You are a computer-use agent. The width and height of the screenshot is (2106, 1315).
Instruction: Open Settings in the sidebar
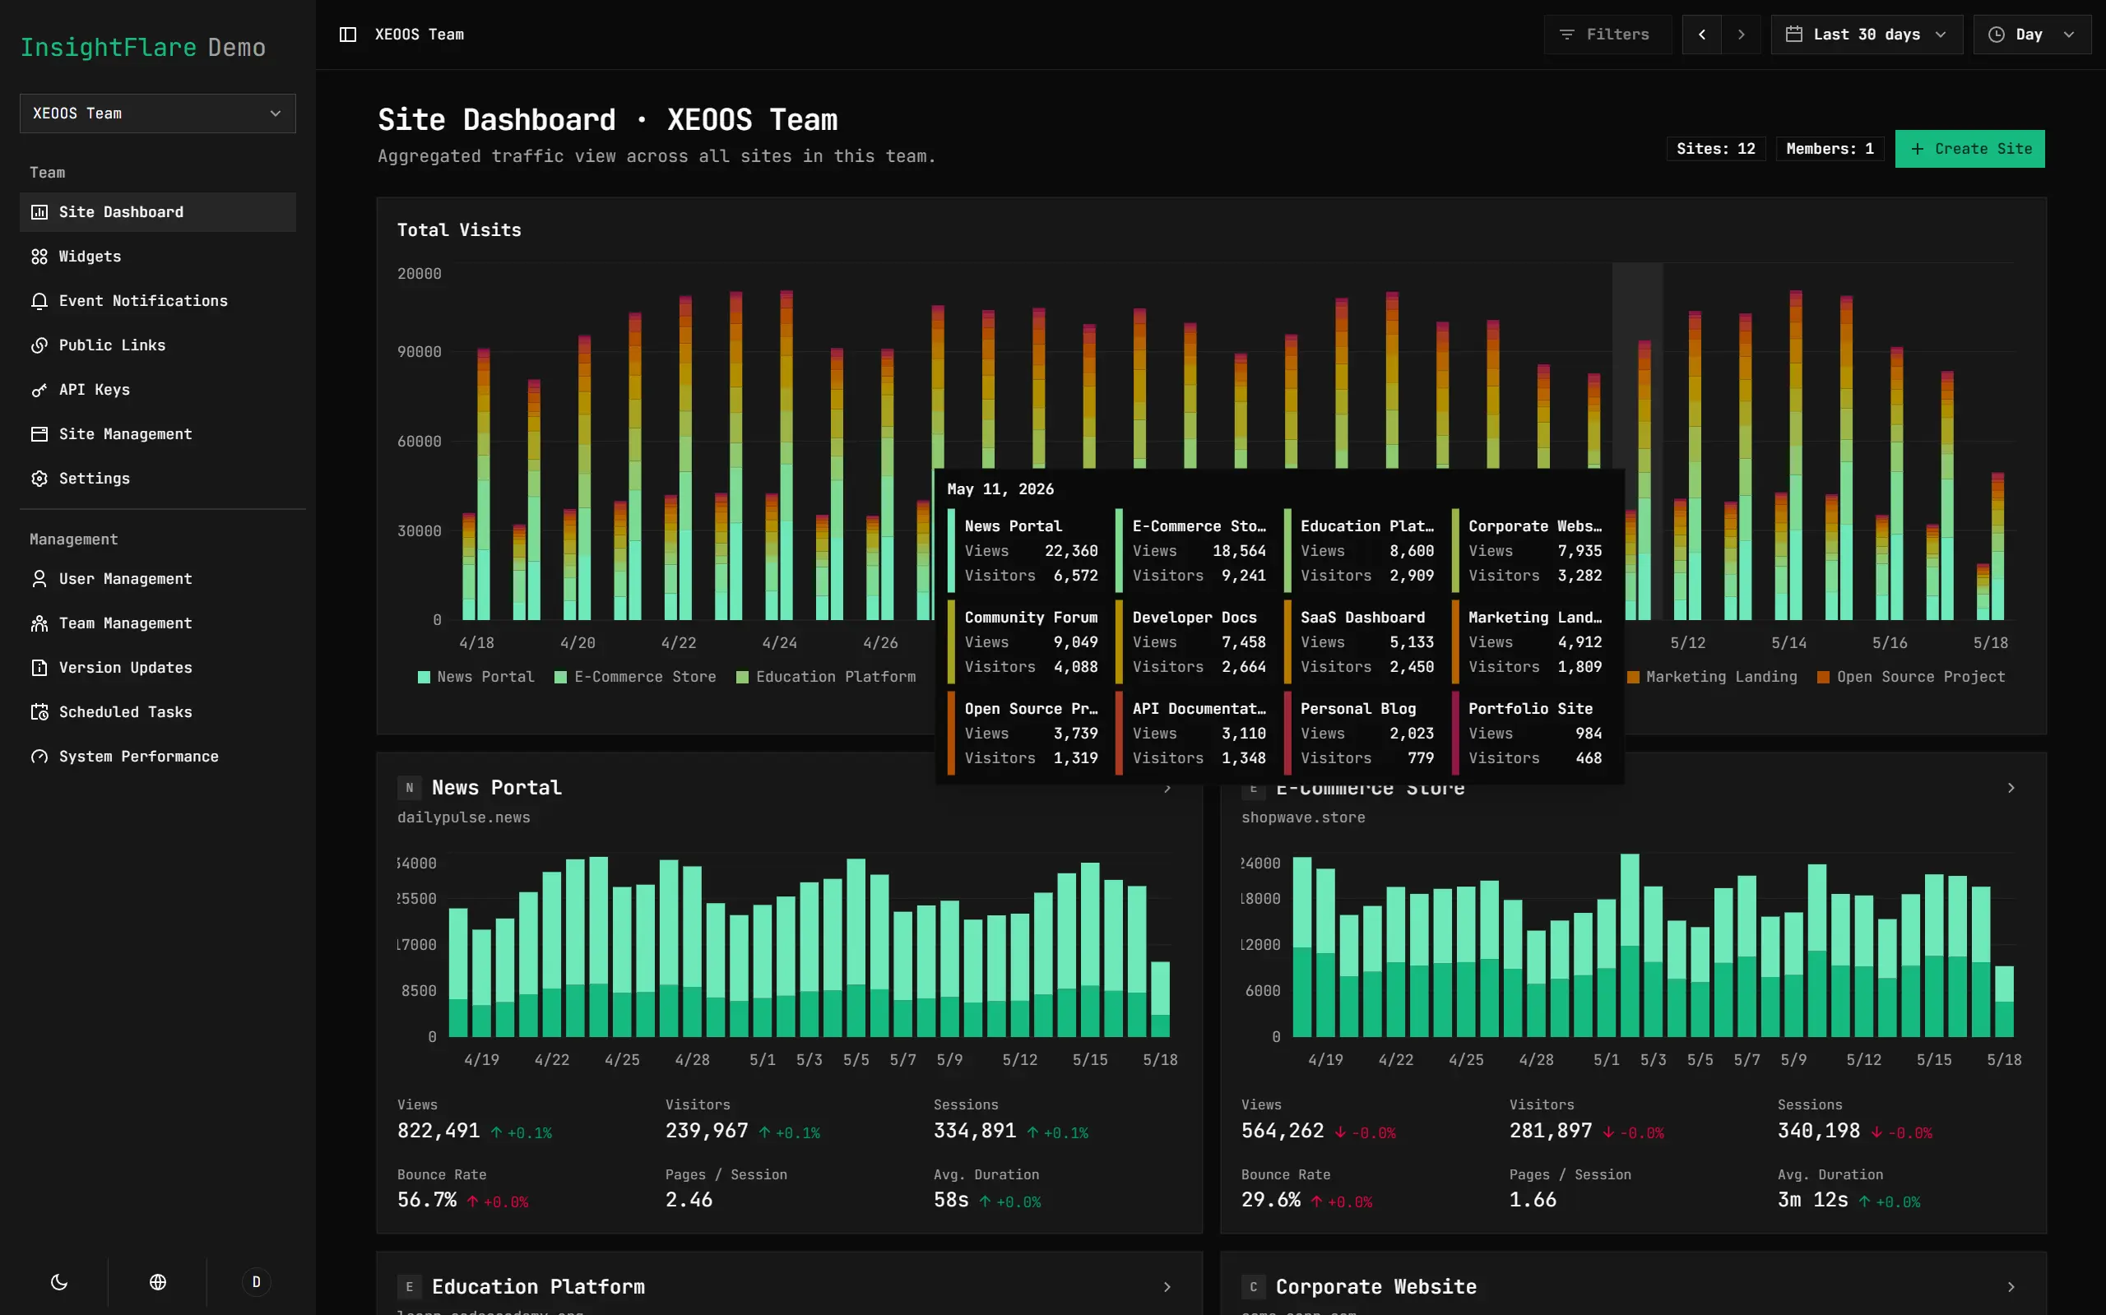pos(157,479)
